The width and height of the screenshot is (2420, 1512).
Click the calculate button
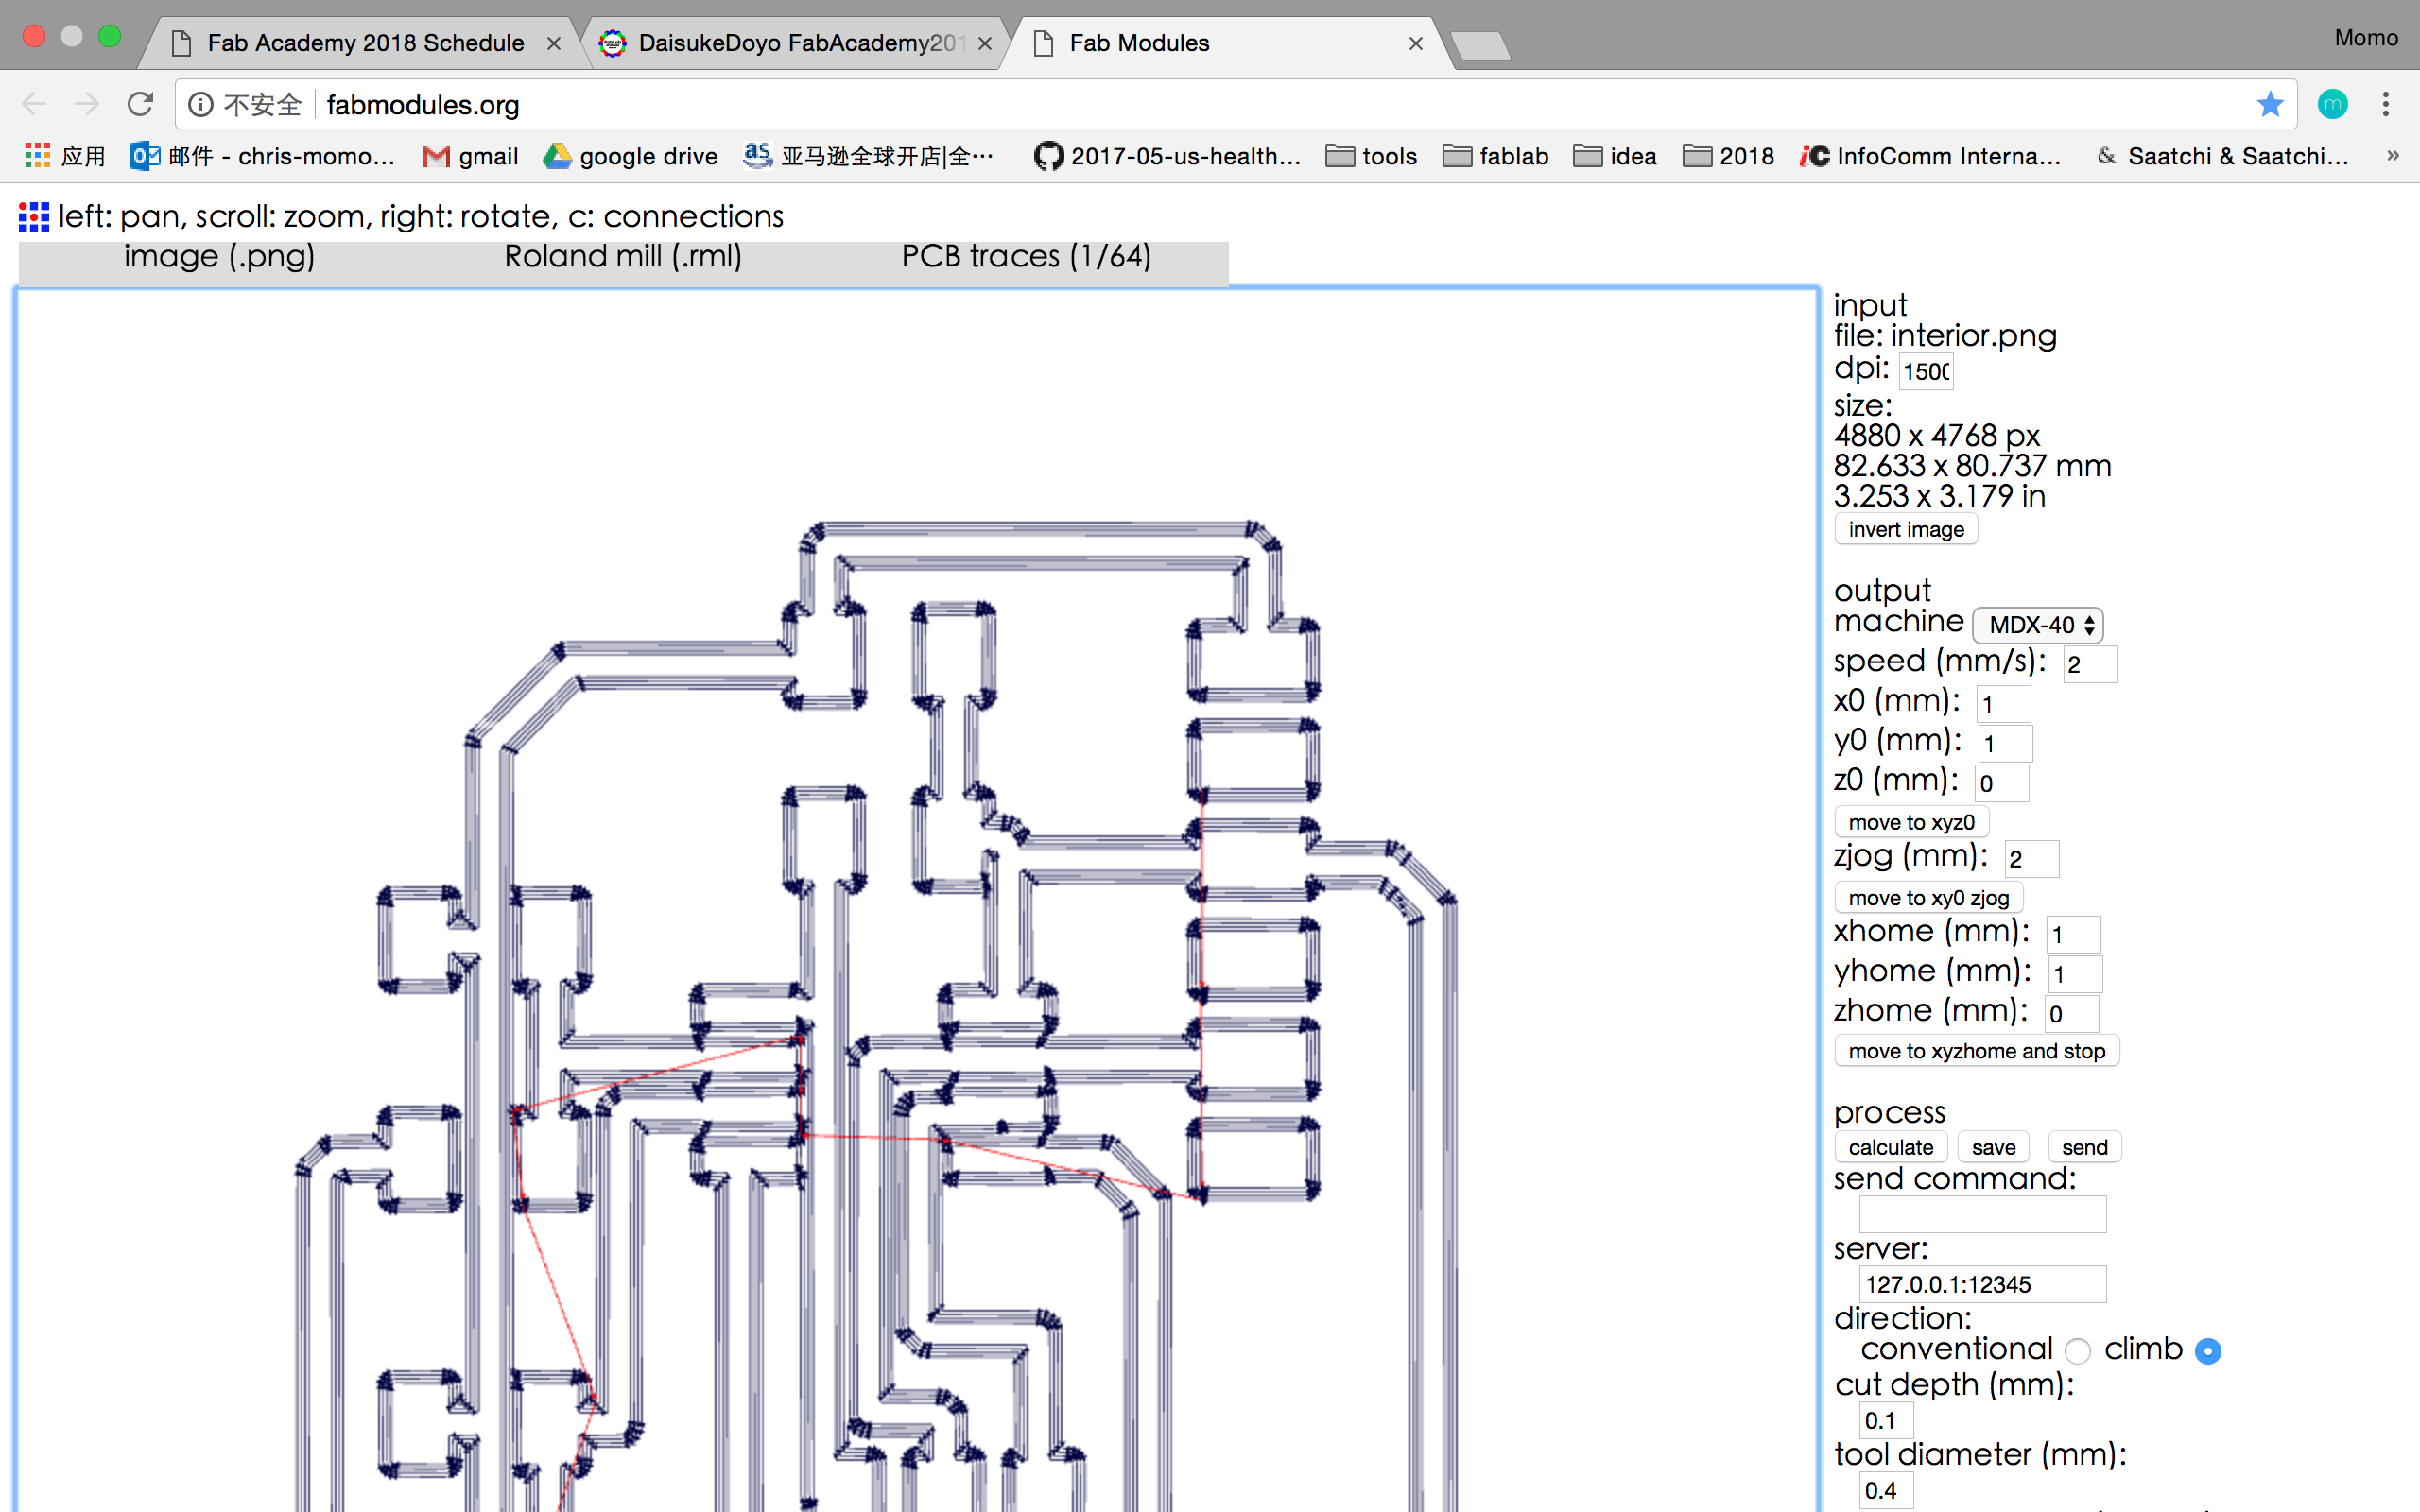tap(1890, 1147)
